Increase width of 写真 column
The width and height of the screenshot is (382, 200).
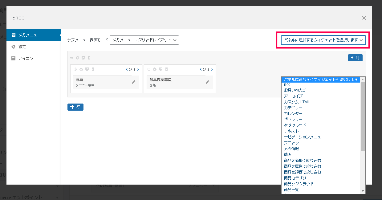click(138, 69)
